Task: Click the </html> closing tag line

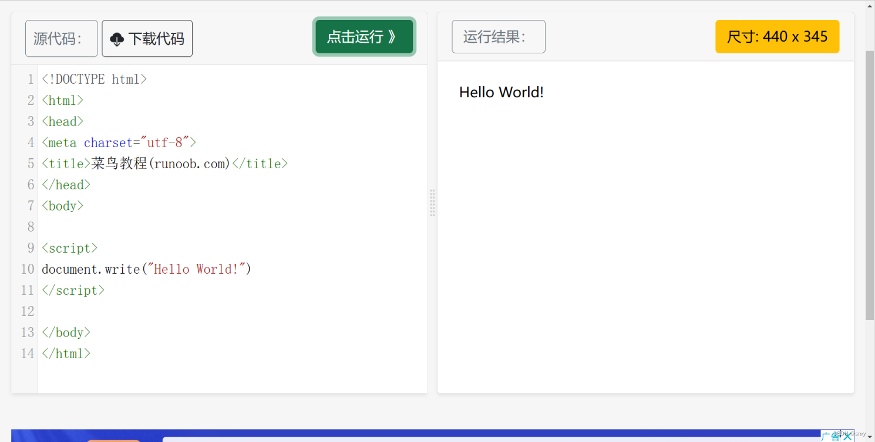Action: point(66,353)
